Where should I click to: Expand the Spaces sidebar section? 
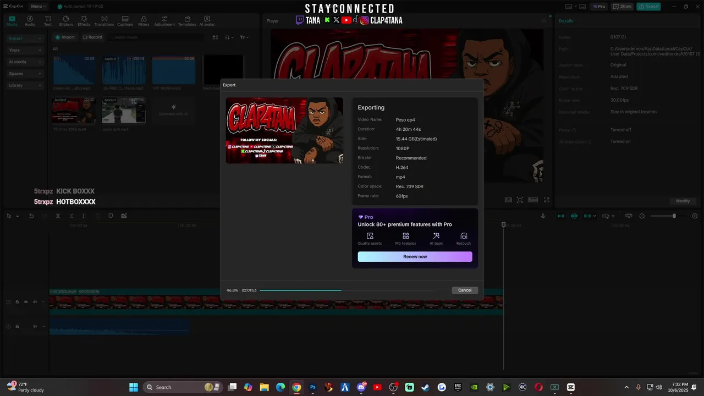25,74
